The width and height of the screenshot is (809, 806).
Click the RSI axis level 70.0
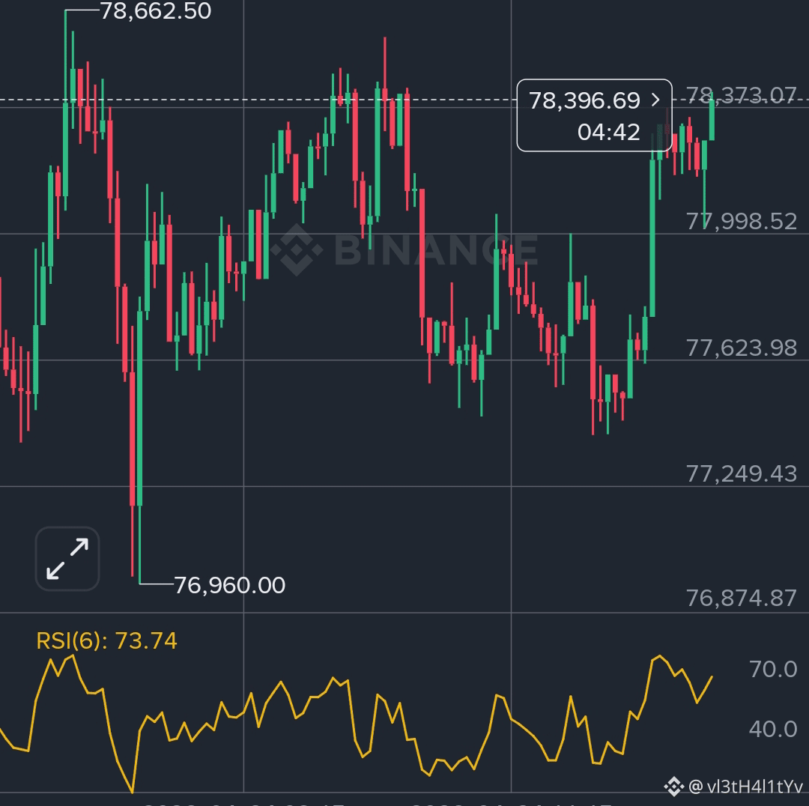click(773, 669)
